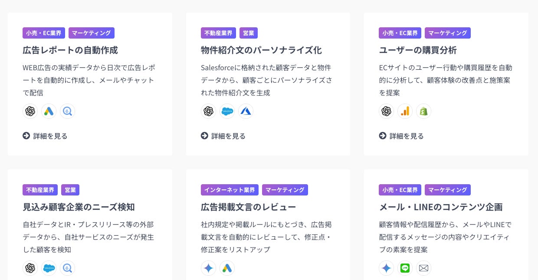Select the 営業 tag on 見込み顧客企業のニーズ検知 card
538x280 pixels.
tap(70, 190)
